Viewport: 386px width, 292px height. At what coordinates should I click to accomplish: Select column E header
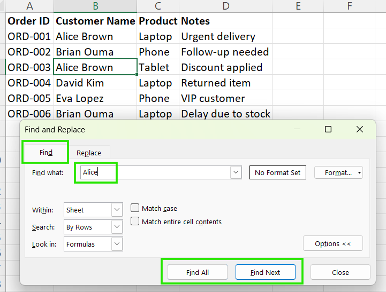(298, 6)
